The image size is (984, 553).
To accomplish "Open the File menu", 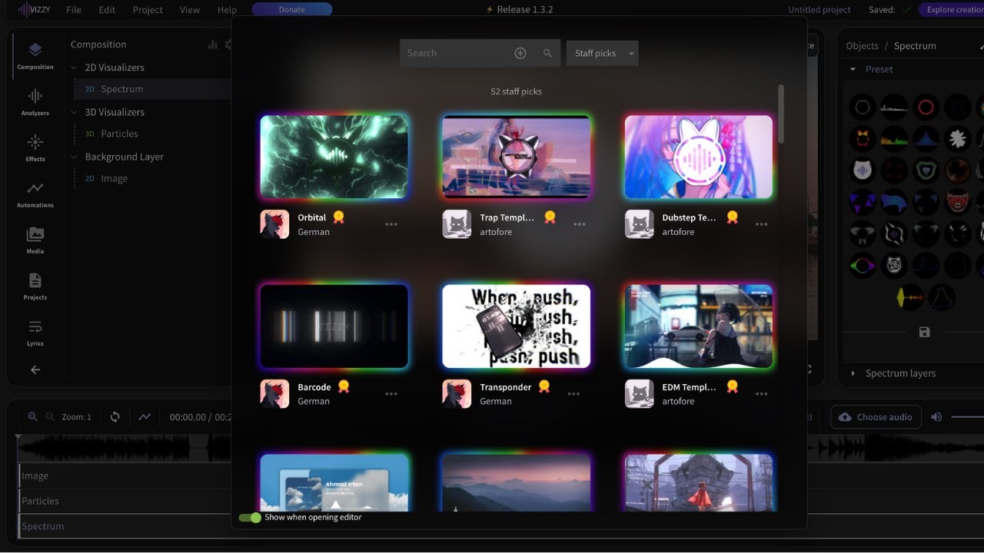I will click(74, 10).
